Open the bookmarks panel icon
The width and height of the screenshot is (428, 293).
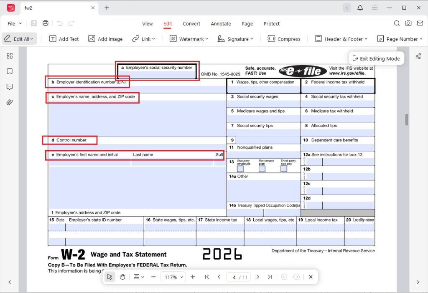[x=10, y=71]
